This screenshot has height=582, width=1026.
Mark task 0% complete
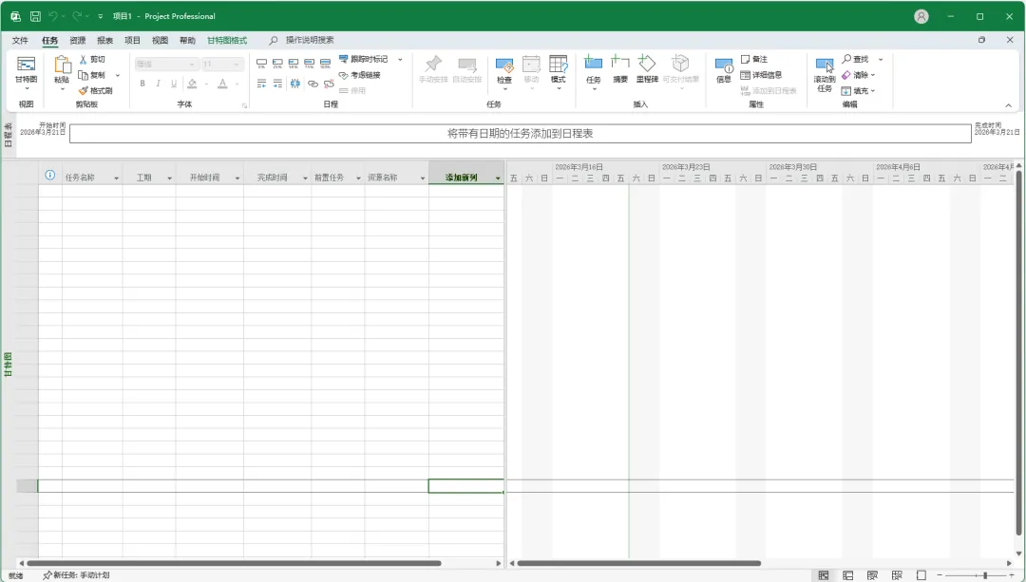[262, 64]
